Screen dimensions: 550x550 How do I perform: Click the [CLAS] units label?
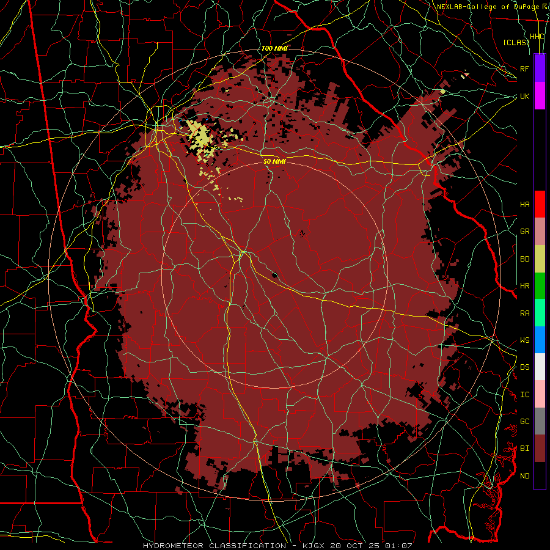point(516,42)
